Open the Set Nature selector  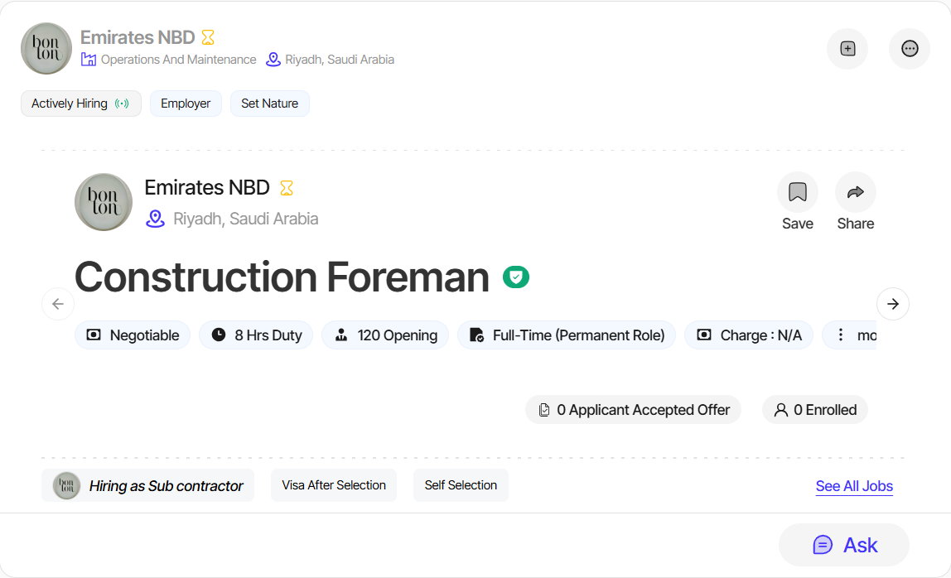tap(269, 104)
